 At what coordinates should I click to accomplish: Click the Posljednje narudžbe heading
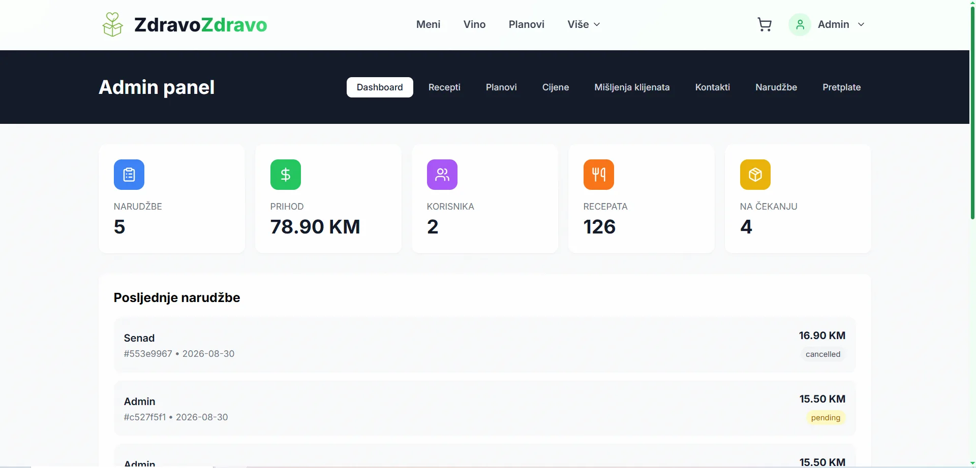177,297
